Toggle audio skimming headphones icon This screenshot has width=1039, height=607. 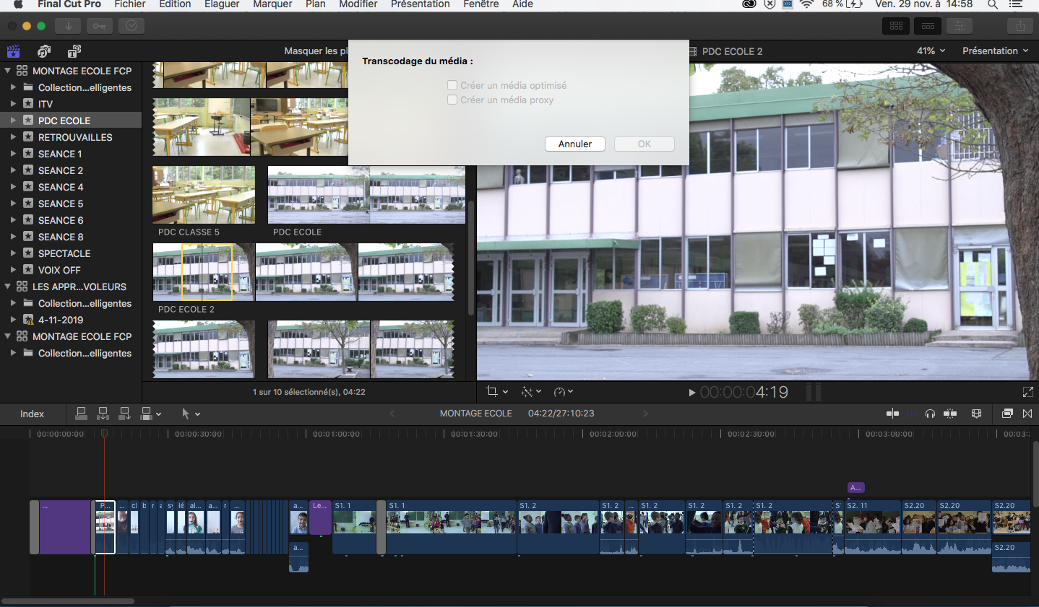(930, 414)
